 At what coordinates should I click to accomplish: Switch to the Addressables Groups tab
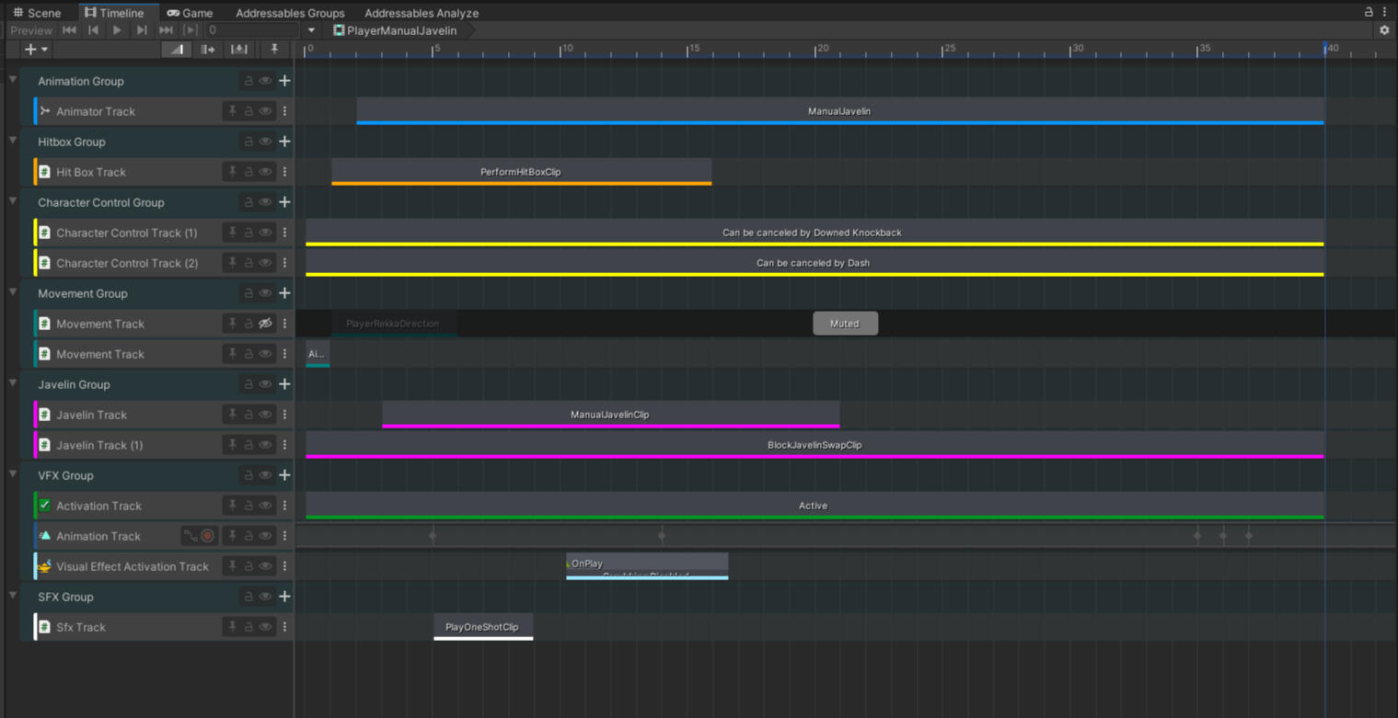coord(290,13)
